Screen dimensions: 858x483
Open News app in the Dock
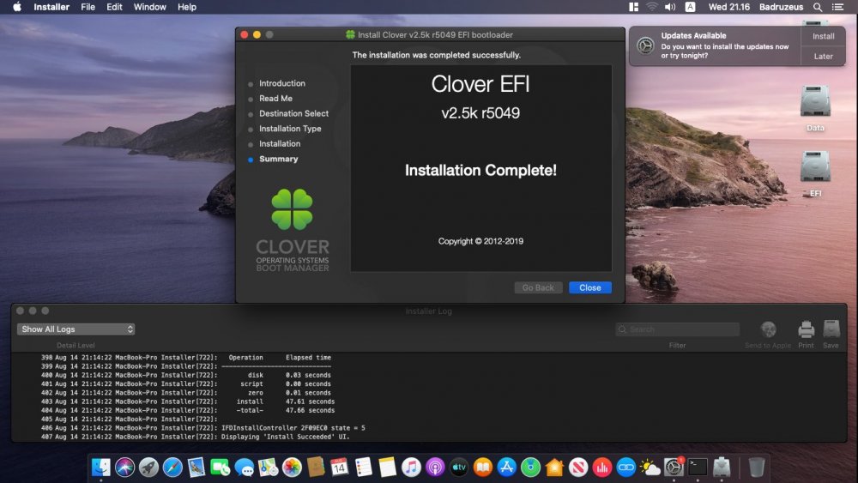tap(578, 468)
